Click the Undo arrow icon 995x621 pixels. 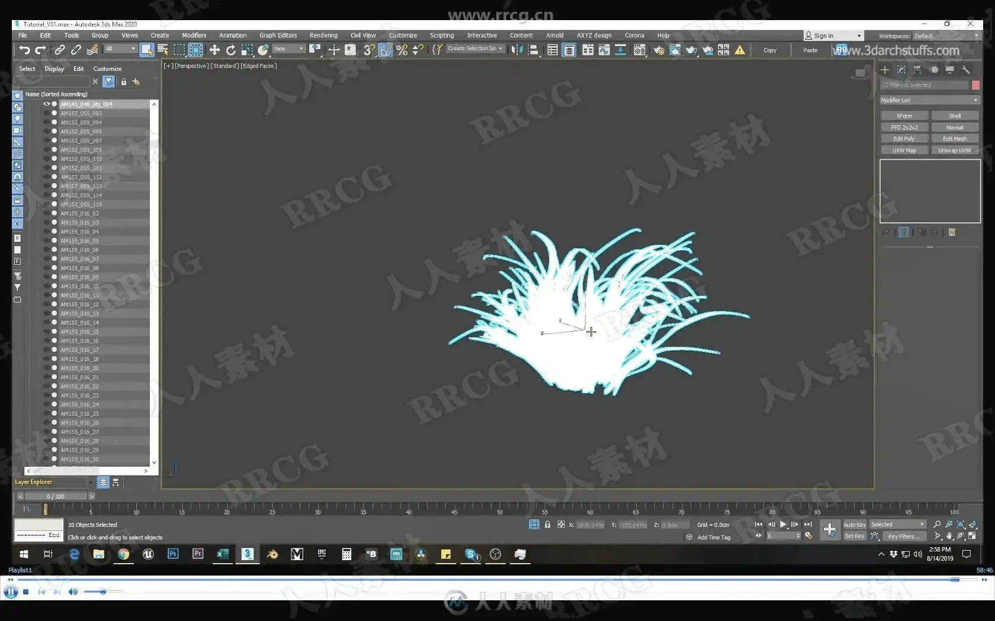pos(24,50)
